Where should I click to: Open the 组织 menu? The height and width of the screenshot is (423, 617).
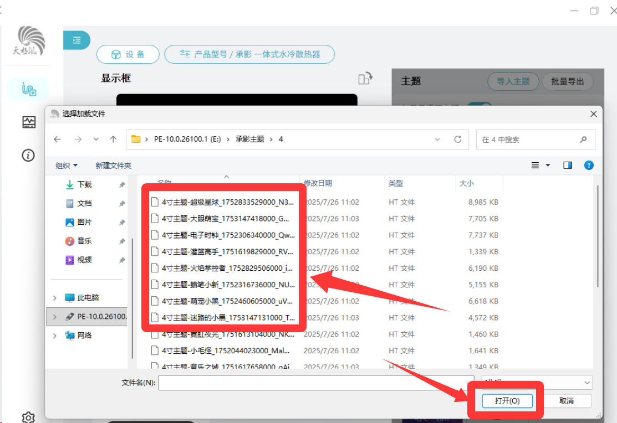66,166
